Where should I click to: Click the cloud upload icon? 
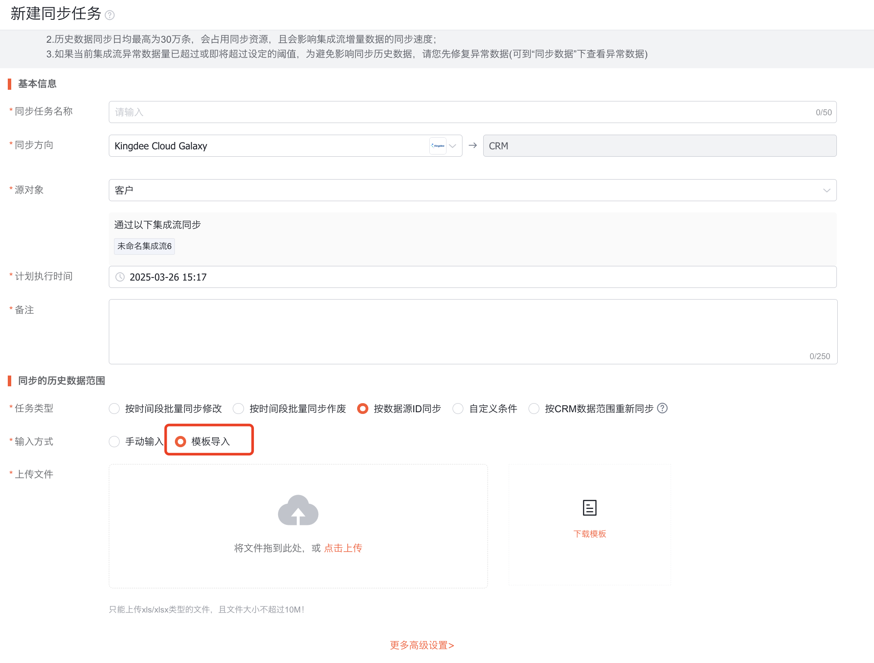298,510
